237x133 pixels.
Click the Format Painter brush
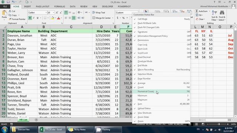coord(10,19)
